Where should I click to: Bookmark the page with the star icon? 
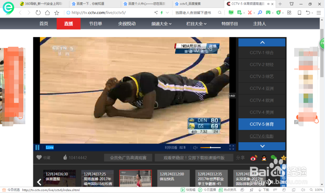coord(57,13)
